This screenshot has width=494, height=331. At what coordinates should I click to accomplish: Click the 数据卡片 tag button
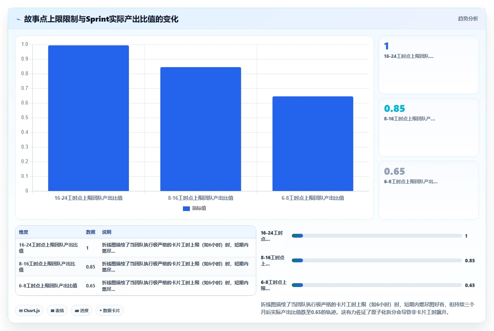click(x=110, y=311)
